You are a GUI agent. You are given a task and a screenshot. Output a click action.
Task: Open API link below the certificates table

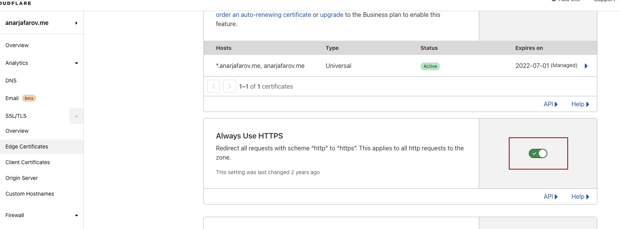tap(551, 104)
